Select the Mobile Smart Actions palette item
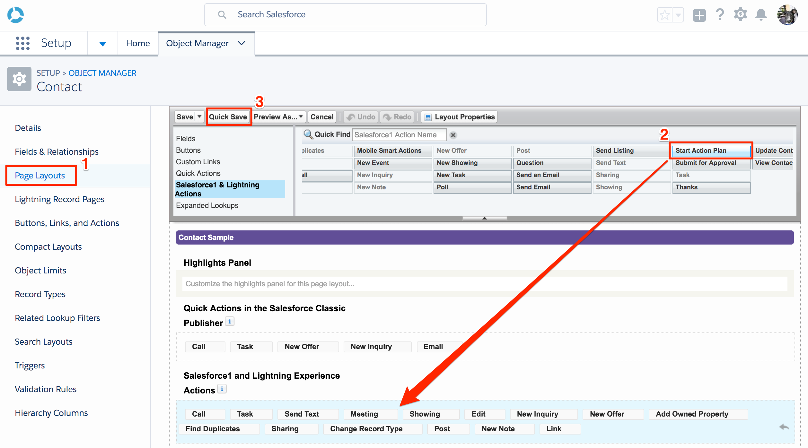 click(x=393, y=151)
